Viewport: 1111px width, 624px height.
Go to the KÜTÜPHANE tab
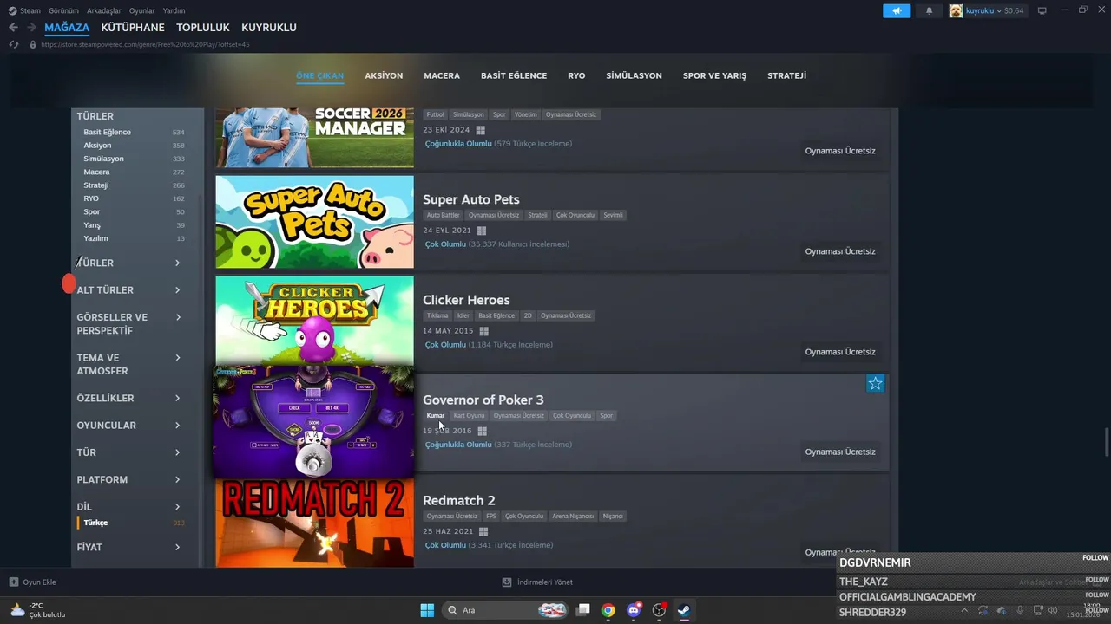133,28
